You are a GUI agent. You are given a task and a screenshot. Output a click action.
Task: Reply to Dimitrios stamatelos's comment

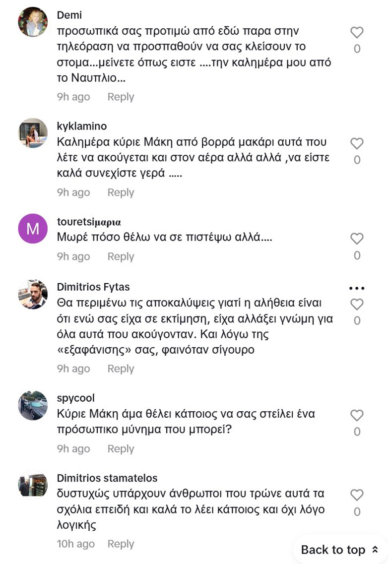click(x=121, y=544)
